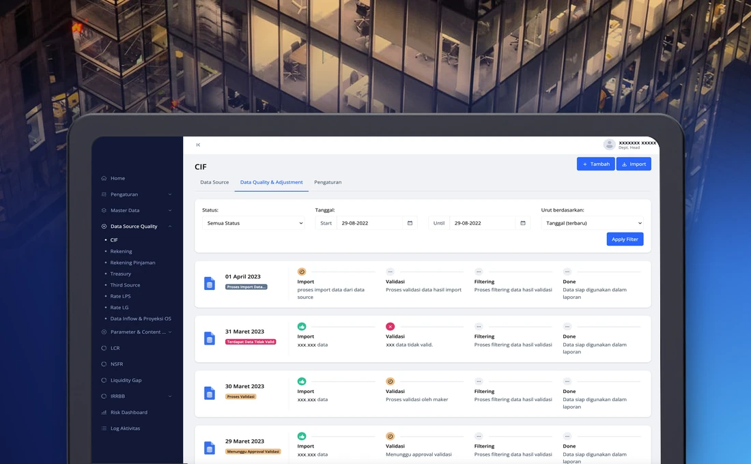Click the 'Menunggu approval validasi' description text

pyautogui.click(x=419, y=454)
